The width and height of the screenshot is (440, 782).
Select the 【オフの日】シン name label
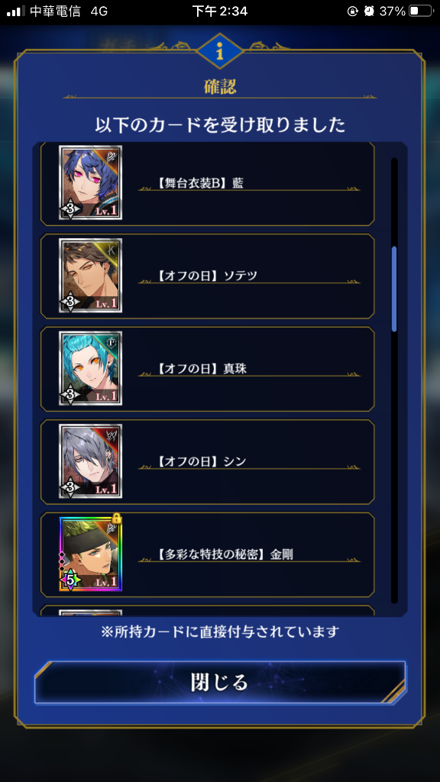click(x=201, y=462)
